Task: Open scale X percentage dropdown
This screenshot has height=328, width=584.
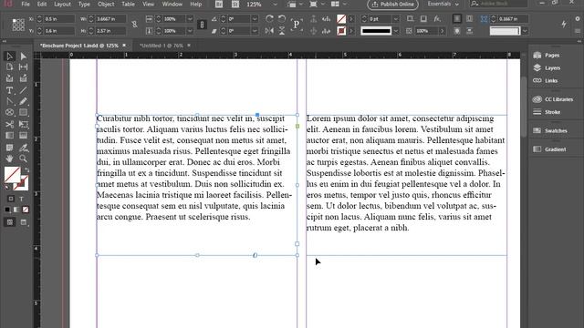Action: 190,18
